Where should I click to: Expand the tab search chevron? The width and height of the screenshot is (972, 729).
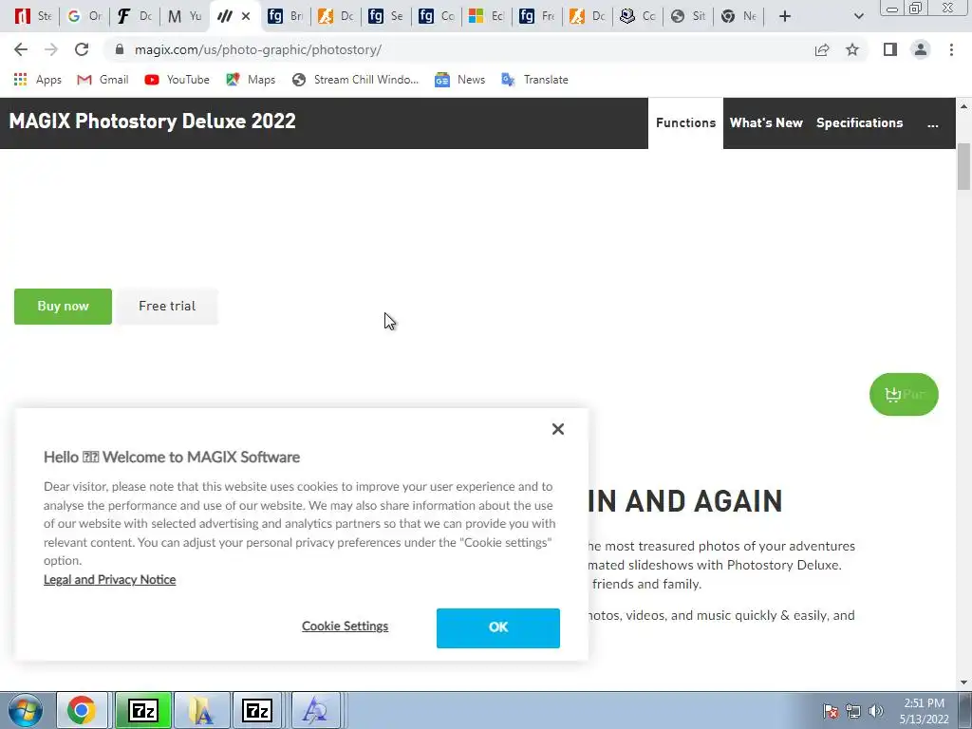(x=858, y=16)
